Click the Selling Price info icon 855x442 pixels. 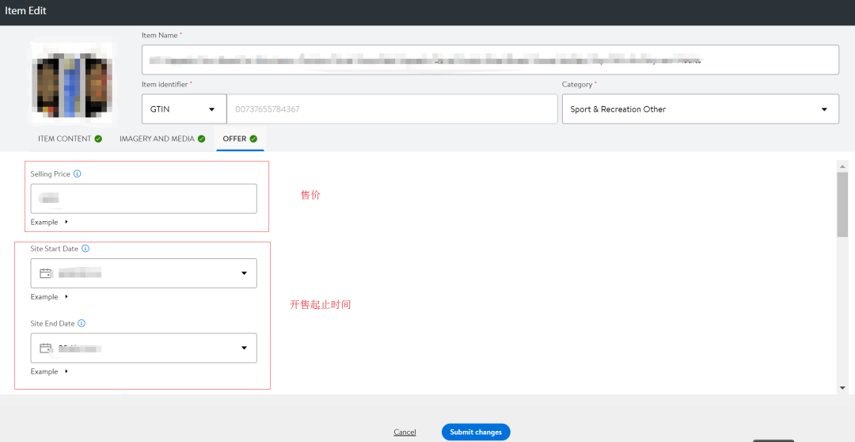pyautogui.click(x=78, y=174)
